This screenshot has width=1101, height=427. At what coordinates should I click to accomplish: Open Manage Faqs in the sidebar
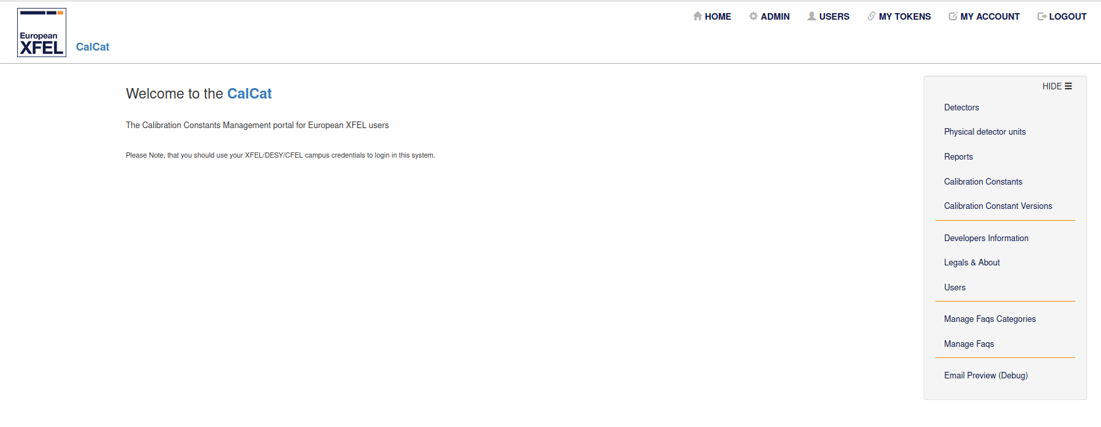point(969,344)
